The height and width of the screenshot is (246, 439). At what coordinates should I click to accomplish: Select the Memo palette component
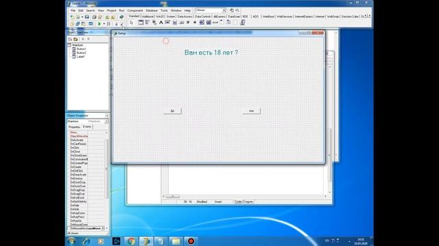[x=175, y=23]
